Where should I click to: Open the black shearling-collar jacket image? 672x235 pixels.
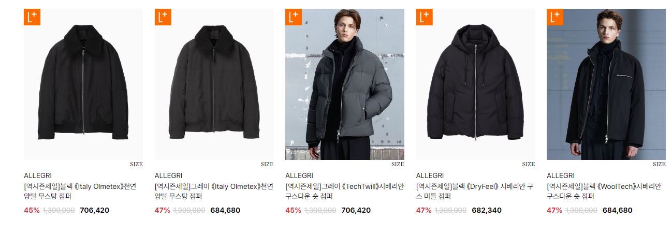pyautogui.click(x=83, y=84)
